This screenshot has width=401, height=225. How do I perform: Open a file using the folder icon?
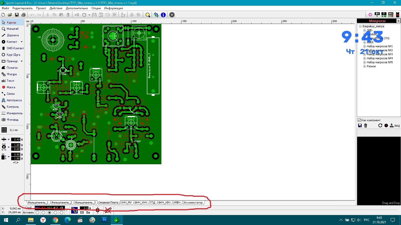pyautogui.click(x=10, y=15)
